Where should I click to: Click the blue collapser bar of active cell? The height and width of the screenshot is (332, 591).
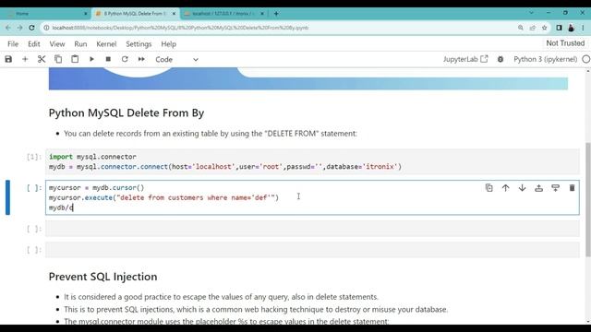(x=7, y=197)
